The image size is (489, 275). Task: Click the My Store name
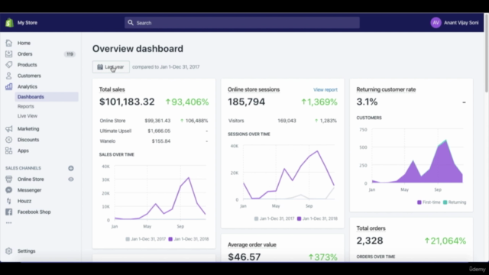click(28, 22)
